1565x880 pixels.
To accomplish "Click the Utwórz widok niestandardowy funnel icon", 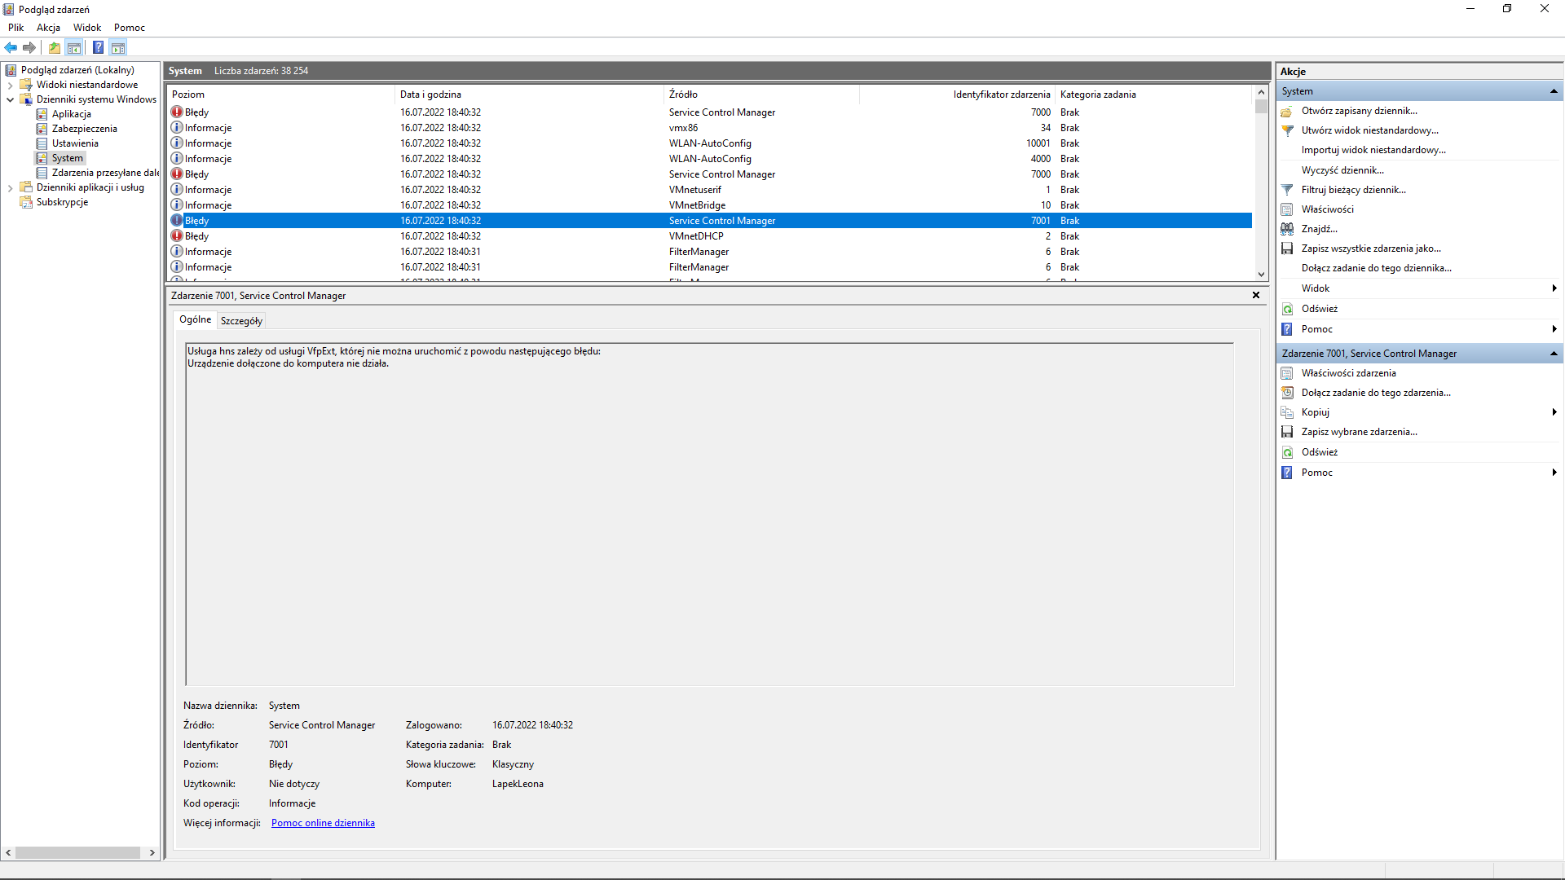I will point(1287,130).
